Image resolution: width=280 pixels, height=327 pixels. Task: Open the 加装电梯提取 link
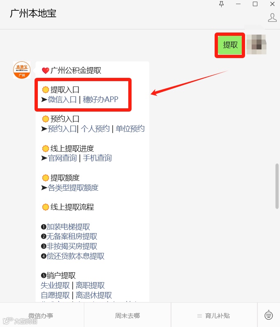coord(68,227)
